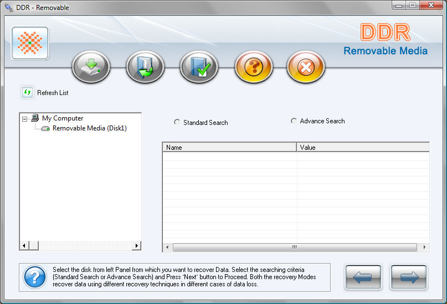Image resolution: width=447 pixels, height=304 pixels.
Task: Open Help with the question mark button
Action: click(x=254, y=67)
